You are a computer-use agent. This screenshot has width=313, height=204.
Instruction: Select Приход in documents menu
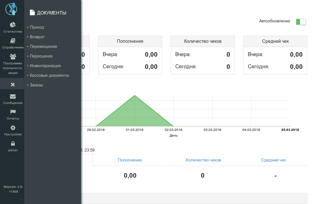(37, 27)
